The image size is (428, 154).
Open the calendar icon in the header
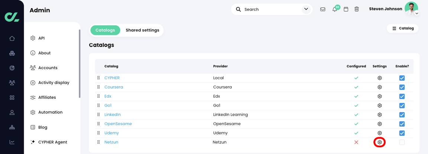click(x=346, y=9)
